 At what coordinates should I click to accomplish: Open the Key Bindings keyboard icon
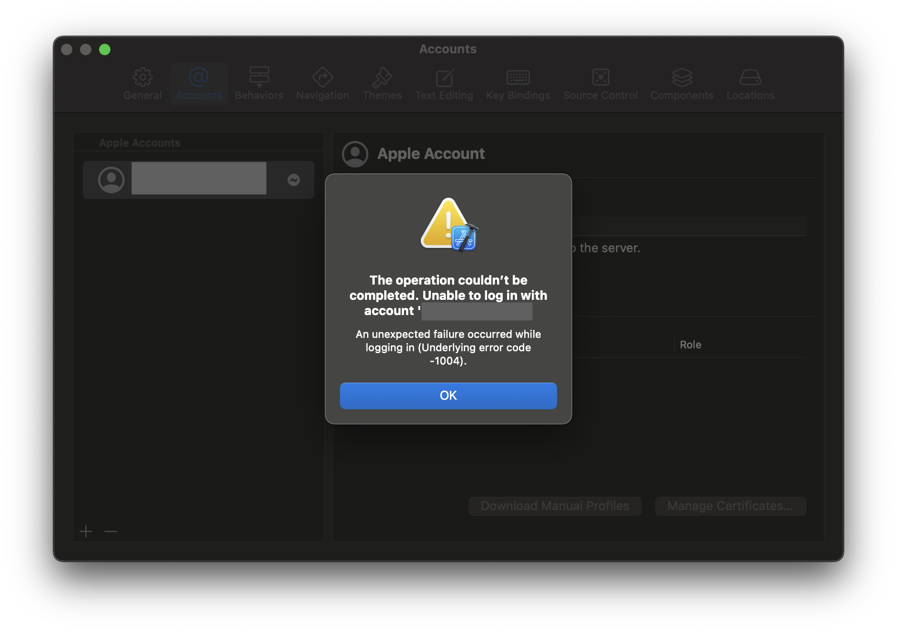pos(518,78)
